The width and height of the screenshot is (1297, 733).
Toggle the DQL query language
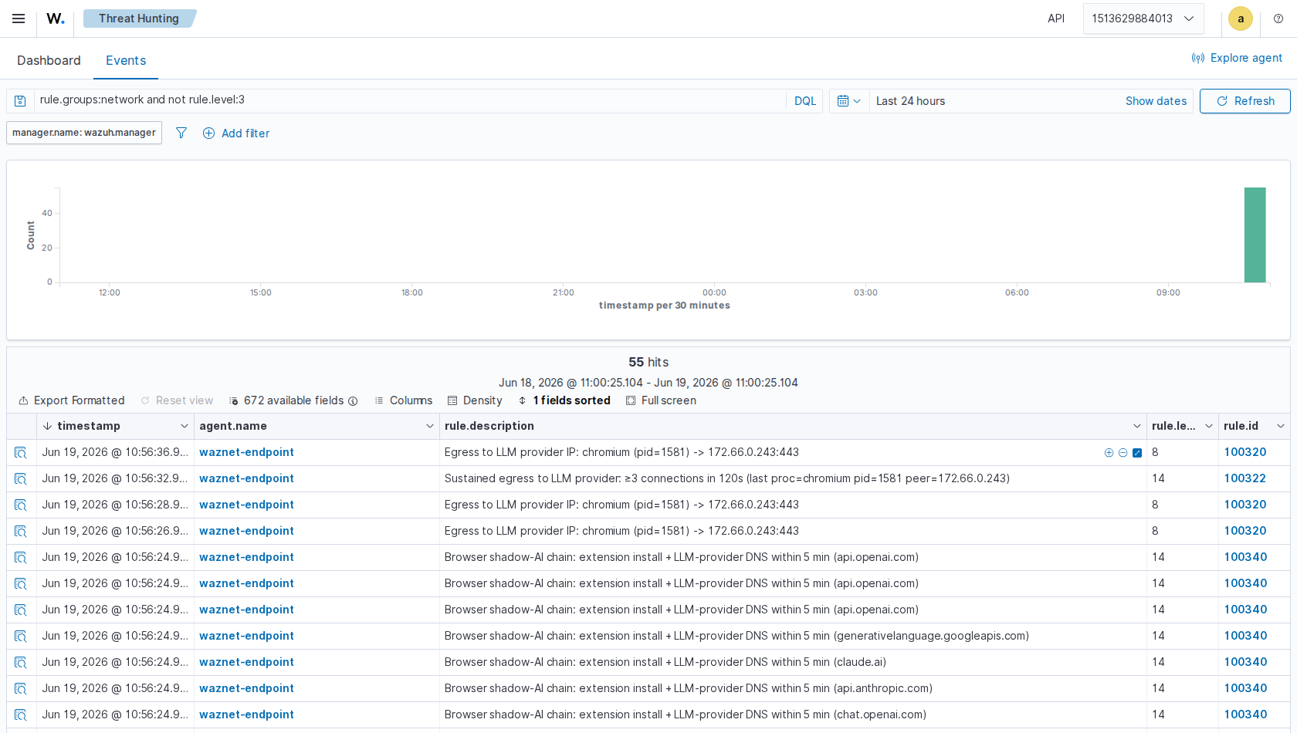coord(805,101)
